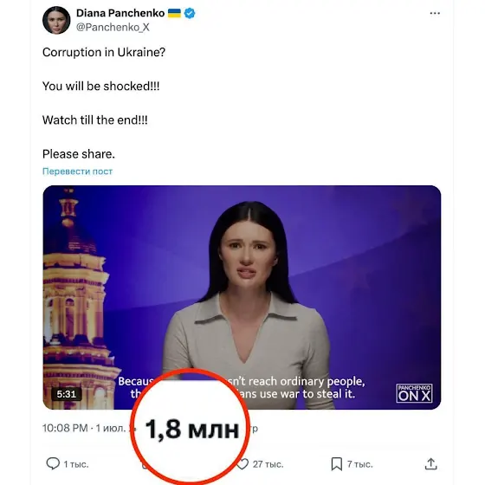The width and height of the screenshot is (485, 485).
Task: Click the "1 июл." post date
Action: [x=111, y=428]
